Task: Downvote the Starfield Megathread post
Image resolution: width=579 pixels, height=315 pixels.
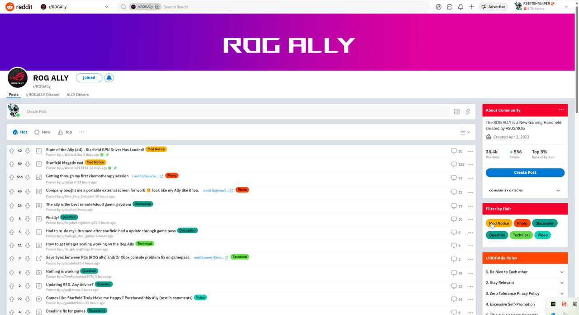Action: (x=28, y=164)
